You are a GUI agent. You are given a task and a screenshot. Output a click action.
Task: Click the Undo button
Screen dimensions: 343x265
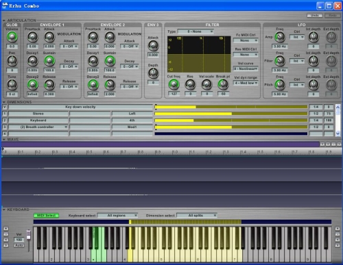pos(315,15)
